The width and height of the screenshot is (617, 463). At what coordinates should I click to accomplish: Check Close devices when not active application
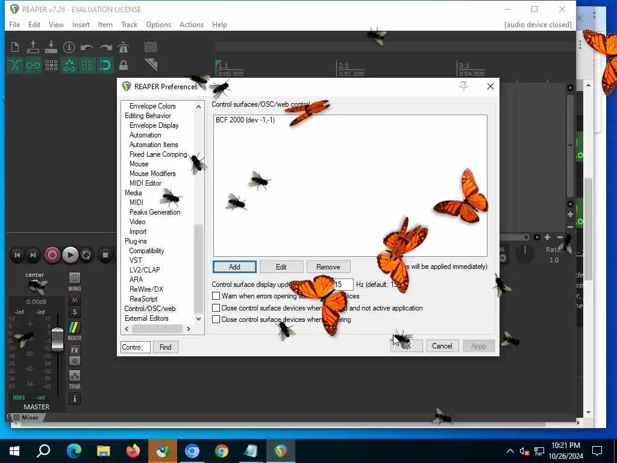[x=216, y=308]
